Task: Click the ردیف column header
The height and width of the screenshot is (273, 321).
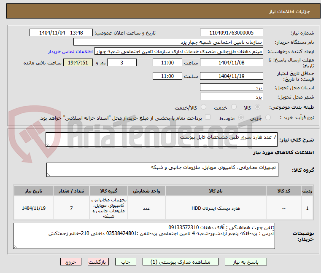Action: [307, 191]
